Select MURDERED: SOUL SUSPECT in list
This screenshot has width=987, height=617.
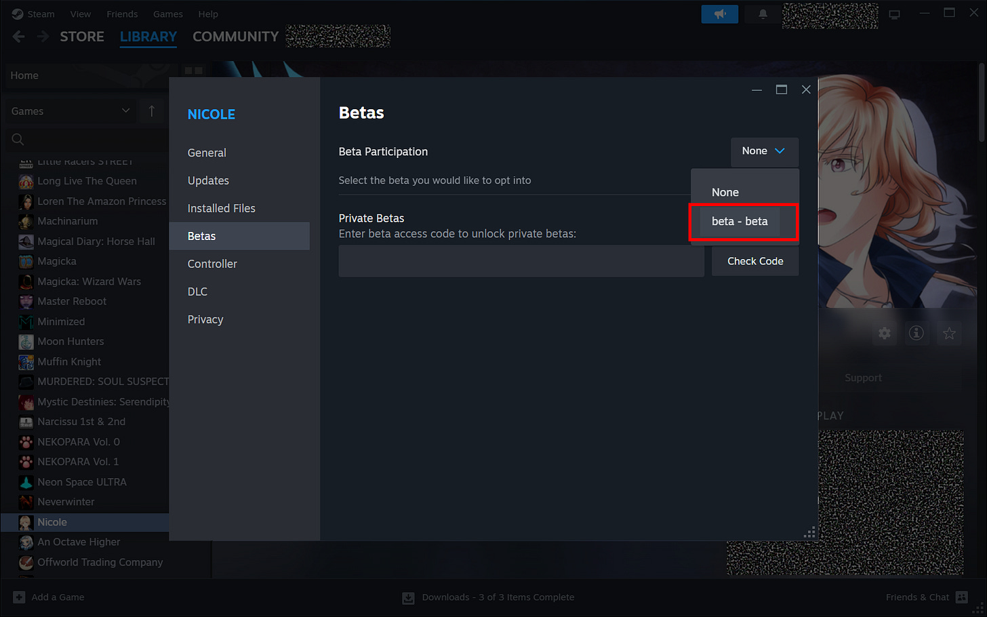[103, 382]
